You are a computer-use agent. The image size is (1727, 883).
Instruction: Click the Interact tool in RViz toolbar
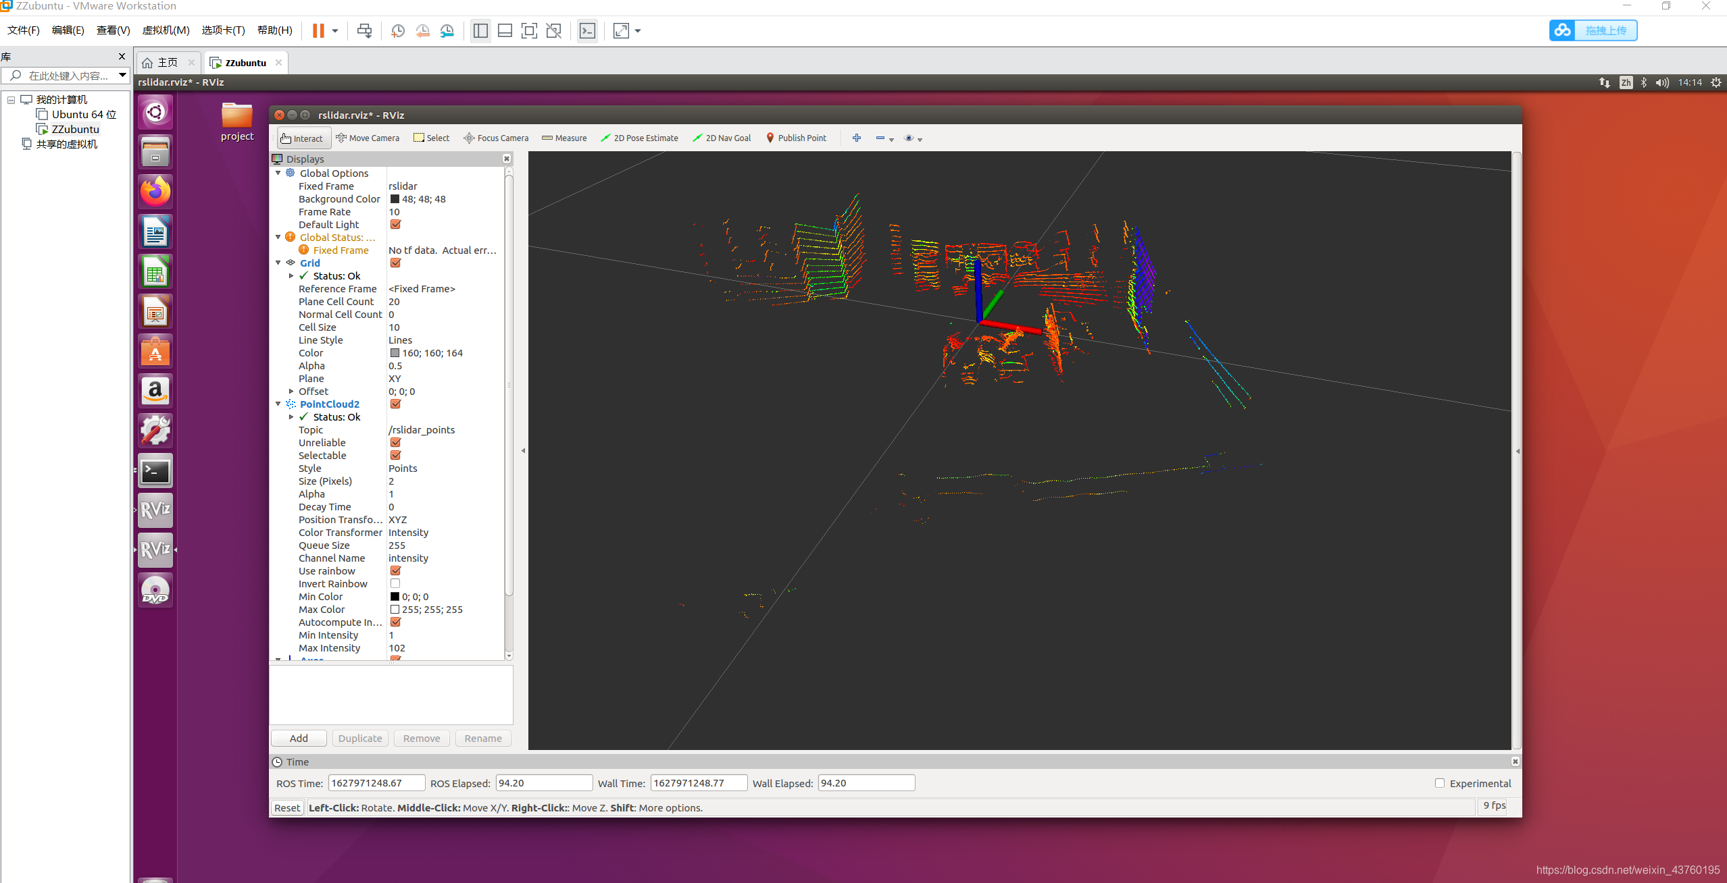pyautogui.click(x=303, y=138)
